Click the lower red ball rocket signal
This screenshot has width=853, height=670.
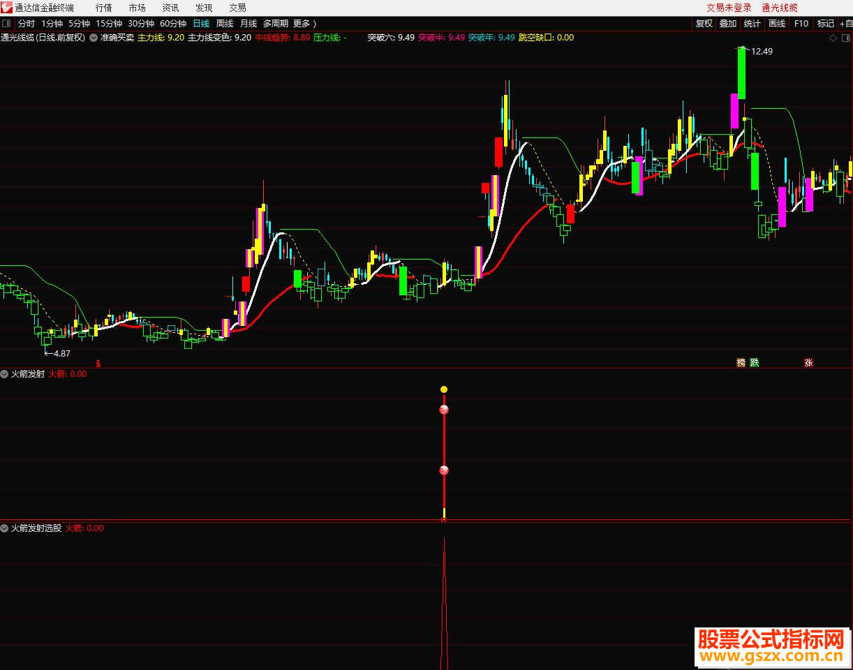tap(444, 471)
